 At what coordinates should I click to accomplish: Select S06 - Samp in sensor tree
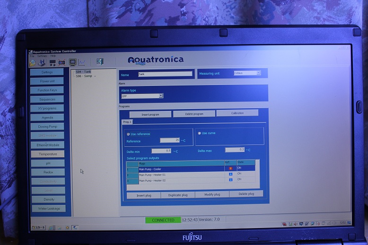[x=84, y=76]
